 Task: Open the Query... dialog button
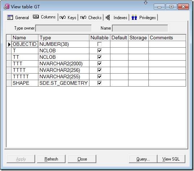pyautogui.click(x=143, y=159)
